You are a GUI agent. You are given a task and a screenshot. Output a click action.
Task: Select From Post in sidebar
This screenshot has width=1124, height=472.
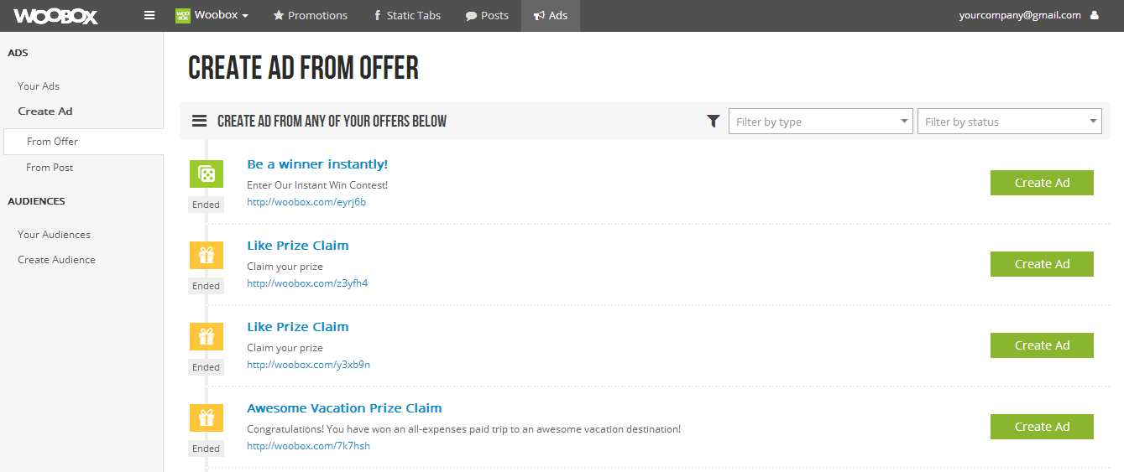50,167
